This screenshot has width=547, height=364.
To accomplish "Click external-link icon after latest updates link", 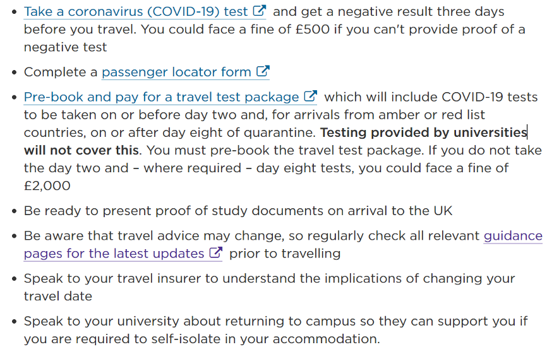I will click(x=215, y=252).
